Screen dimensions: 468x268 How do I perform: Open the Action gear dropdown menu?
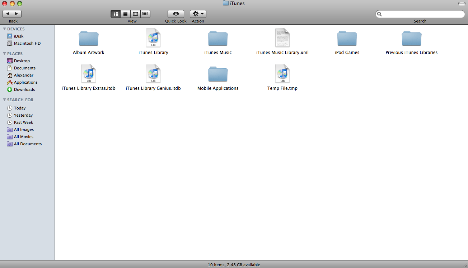click(198, 14)
